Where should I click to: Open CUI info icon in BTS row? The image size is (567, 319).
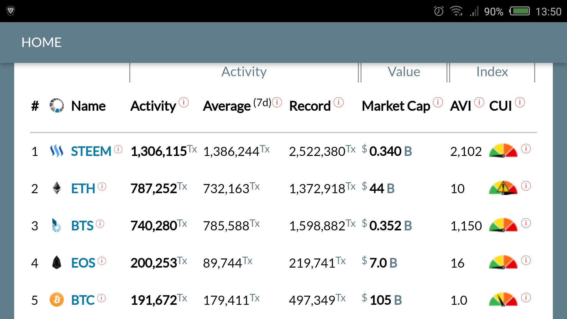tap(526, 223)
